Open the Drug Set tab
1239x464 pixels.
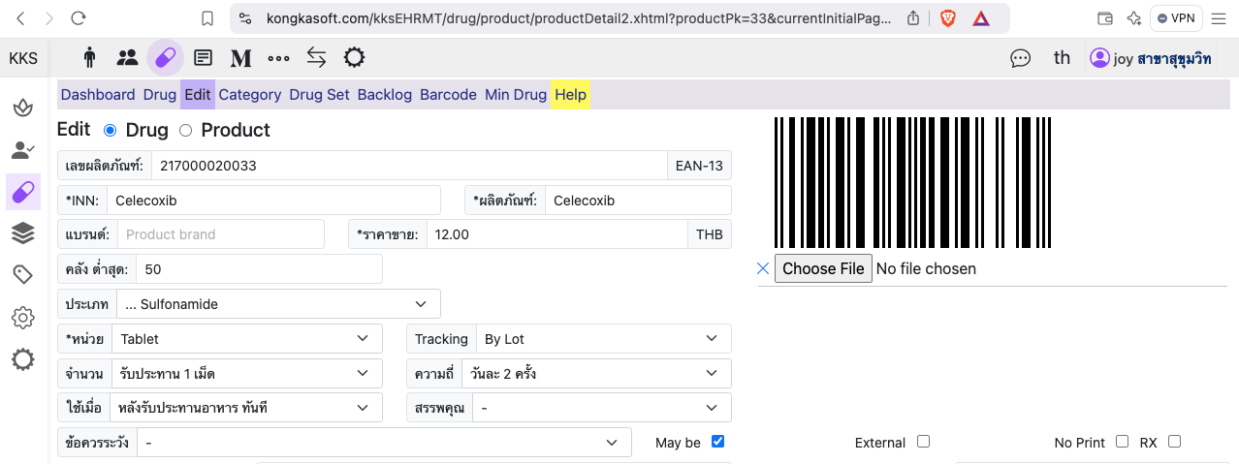[x=319, y=94]
